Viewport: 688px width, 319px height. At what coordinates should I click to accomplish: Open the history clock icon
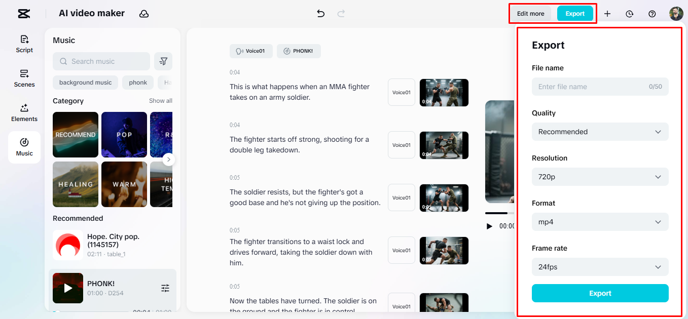tap(630, 14)
